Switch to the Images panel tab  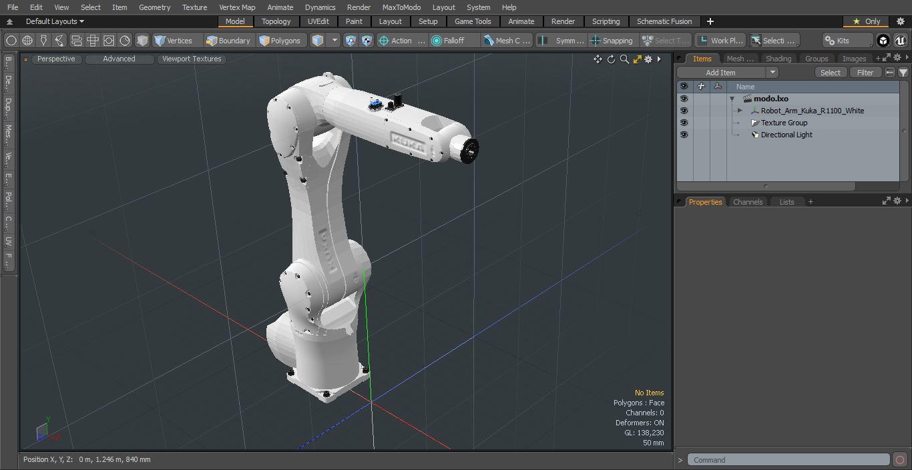pos(854,59)
